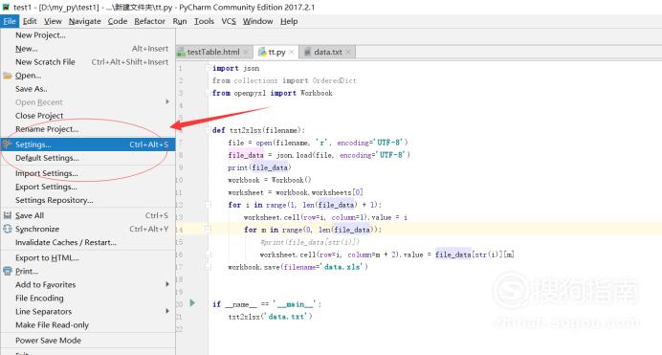Open the Edit menu
Screen dimensions: 662x355
point(30,21)
